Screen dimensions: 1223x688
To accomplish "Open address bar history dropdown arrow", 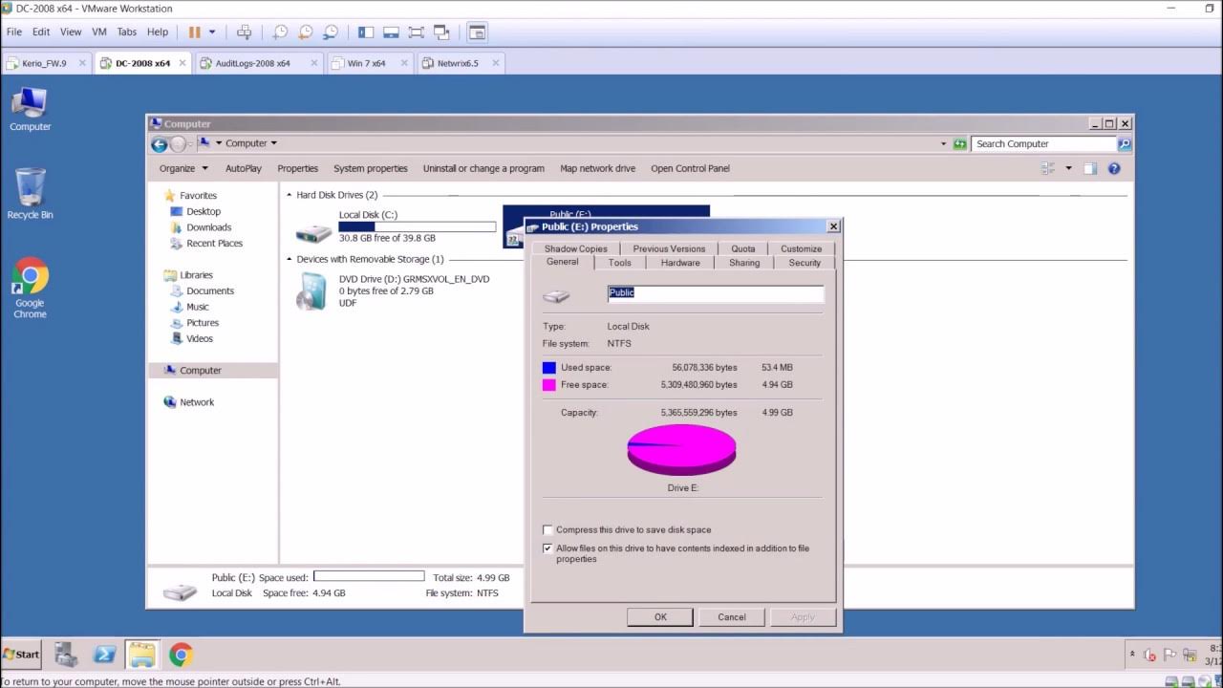I will (x=944, y=143).
